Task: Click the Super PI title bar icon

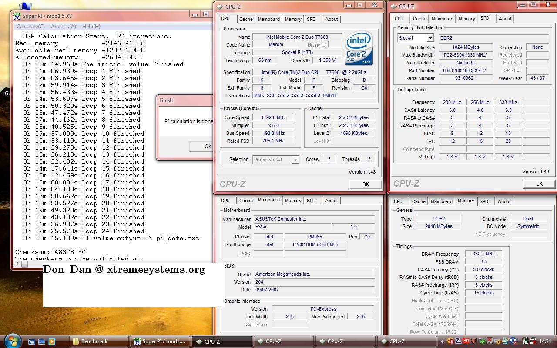Action: 17,16
